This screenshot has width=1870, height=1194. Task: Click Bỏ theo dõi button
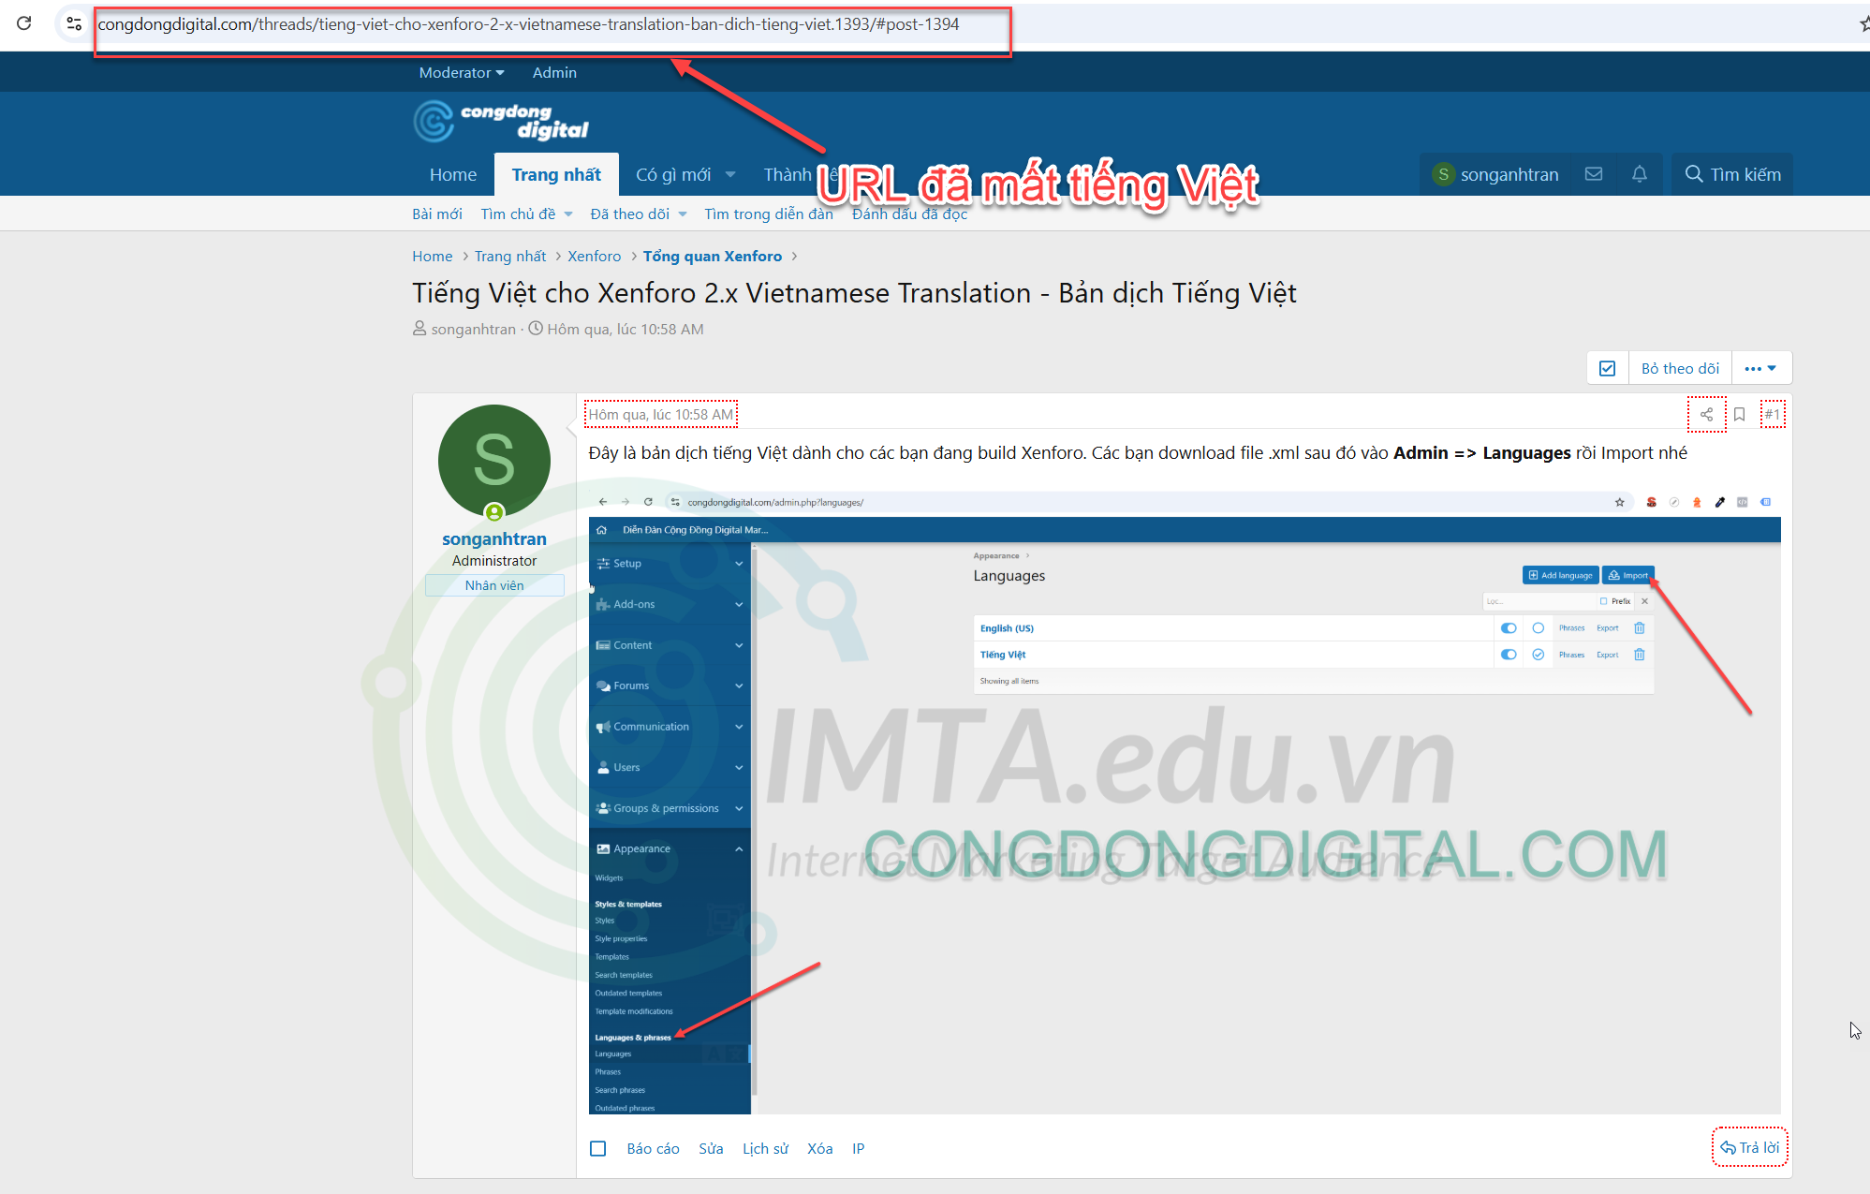pyautogui.click(x=1680, y=368)
